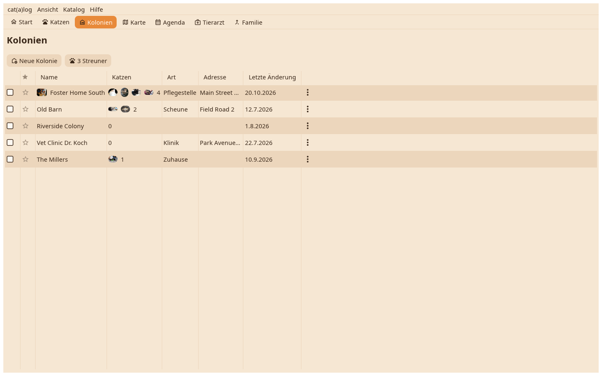This screenshot has width=602, height=376.
Task: Switch to the Katzen tab
Action: (56, 22)
